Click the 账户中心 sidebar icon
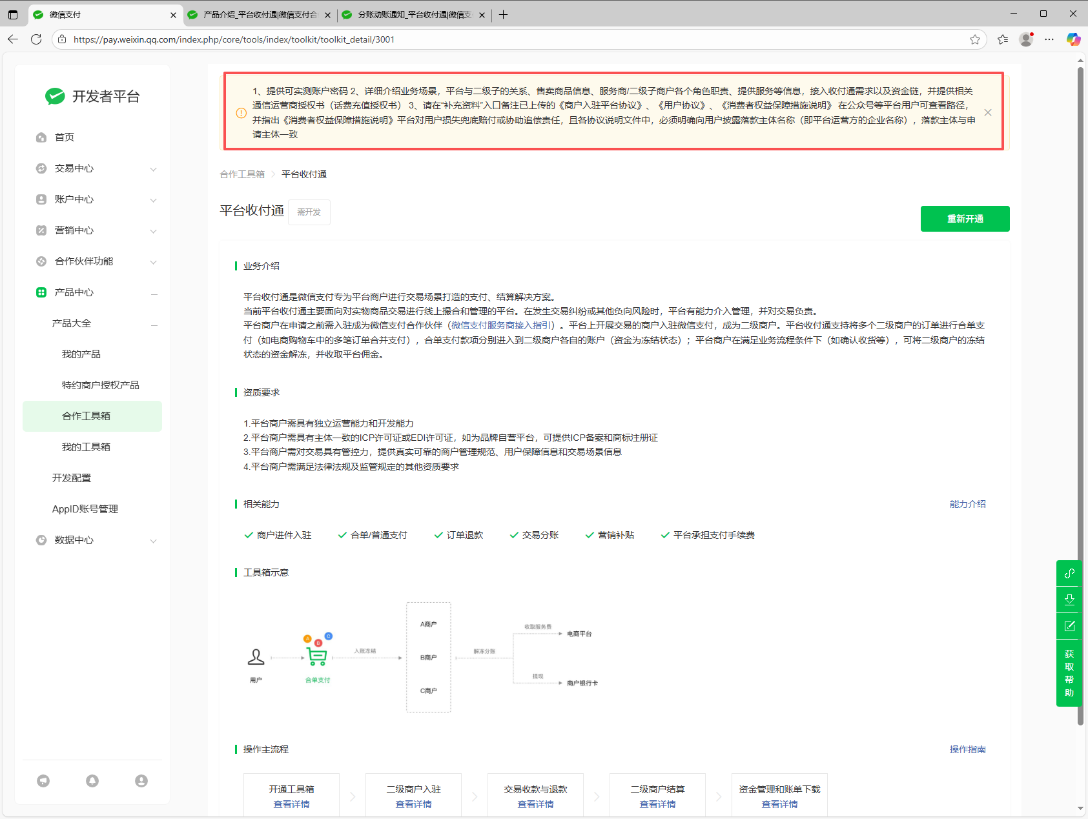The height and width of the screenshot is (819, 1088). [41, 199]
